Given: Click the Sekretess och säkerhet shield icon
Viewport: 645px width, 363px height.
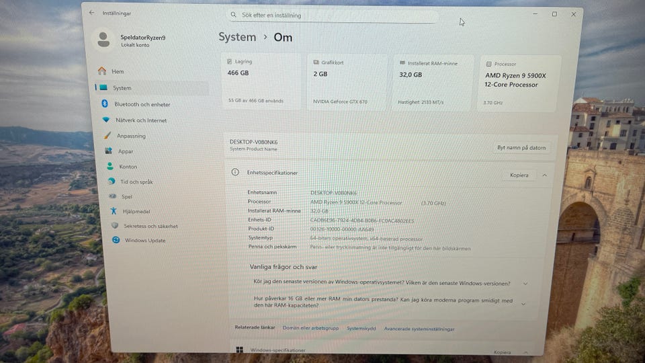Looking at the screenshot, I should point(115,226).
